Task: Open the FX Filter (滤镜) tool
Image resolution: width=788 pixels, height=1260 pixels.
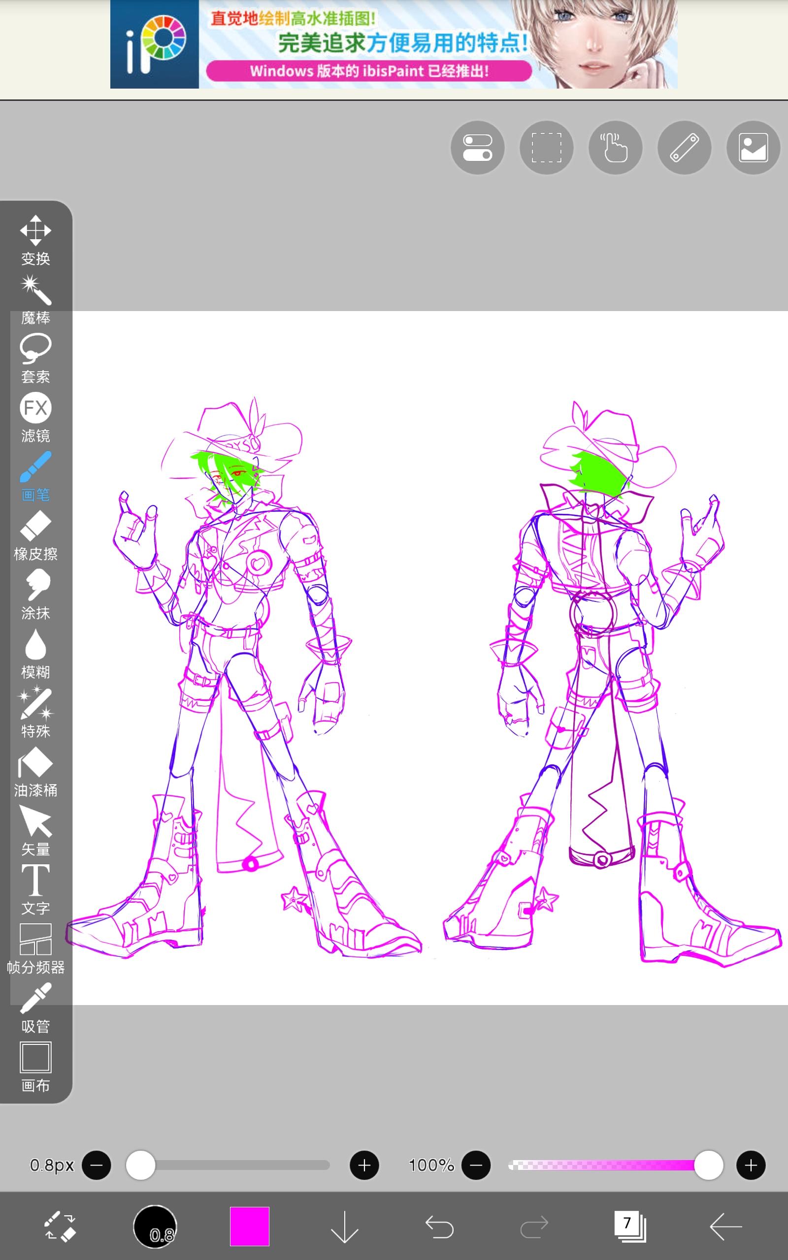Action: click(35, 417)
